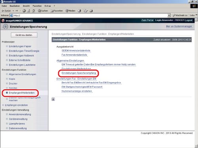Open the Favoriten menu

tap(37, 6)
